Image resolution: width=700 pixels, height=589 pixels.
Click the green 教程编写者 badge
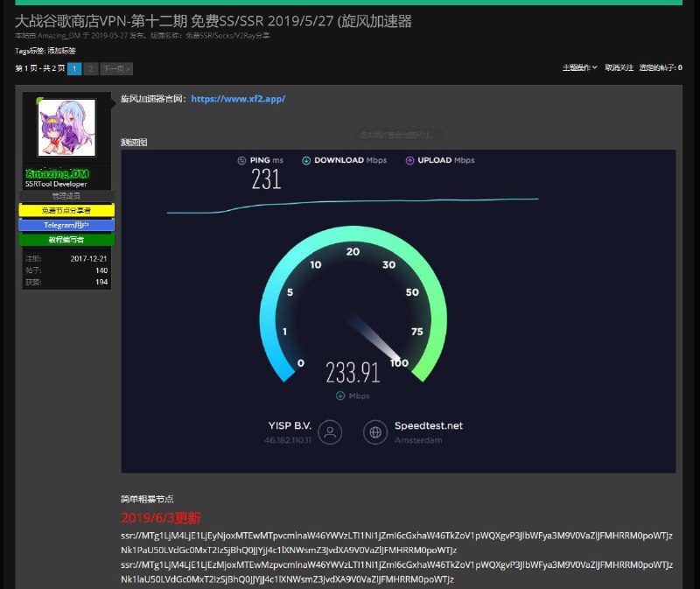point(66,240)
